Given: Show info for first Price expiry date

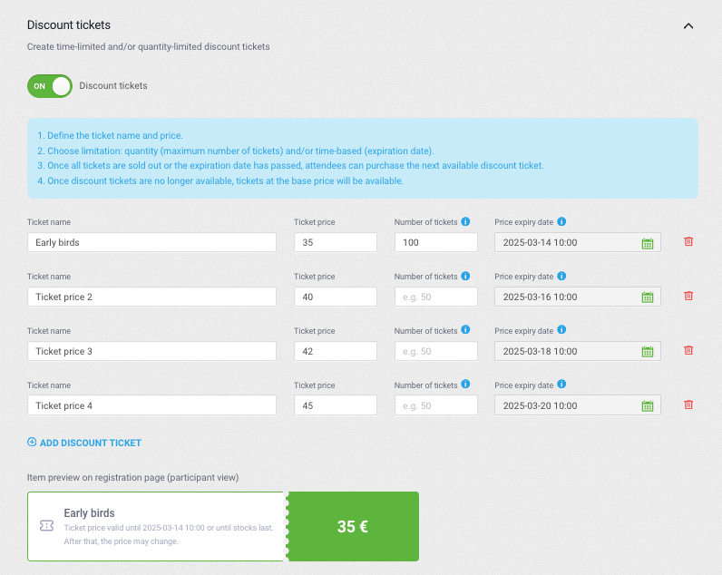Looking at the screenshot, I should (561, 221).
